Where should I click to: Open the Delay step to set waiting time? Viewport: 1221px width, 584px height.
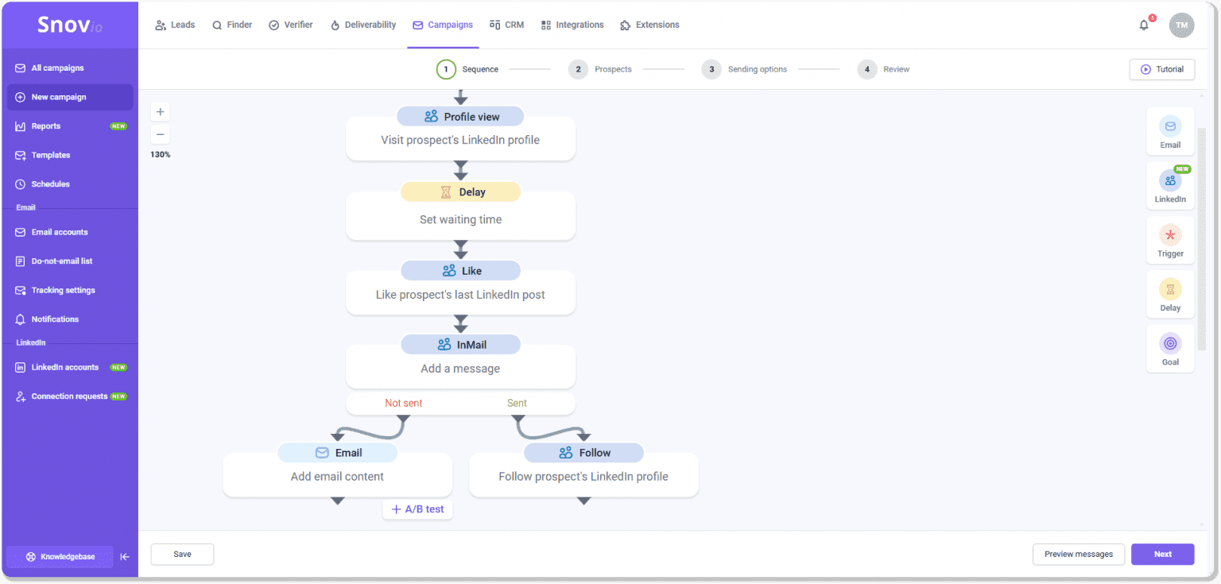point(460,219)
